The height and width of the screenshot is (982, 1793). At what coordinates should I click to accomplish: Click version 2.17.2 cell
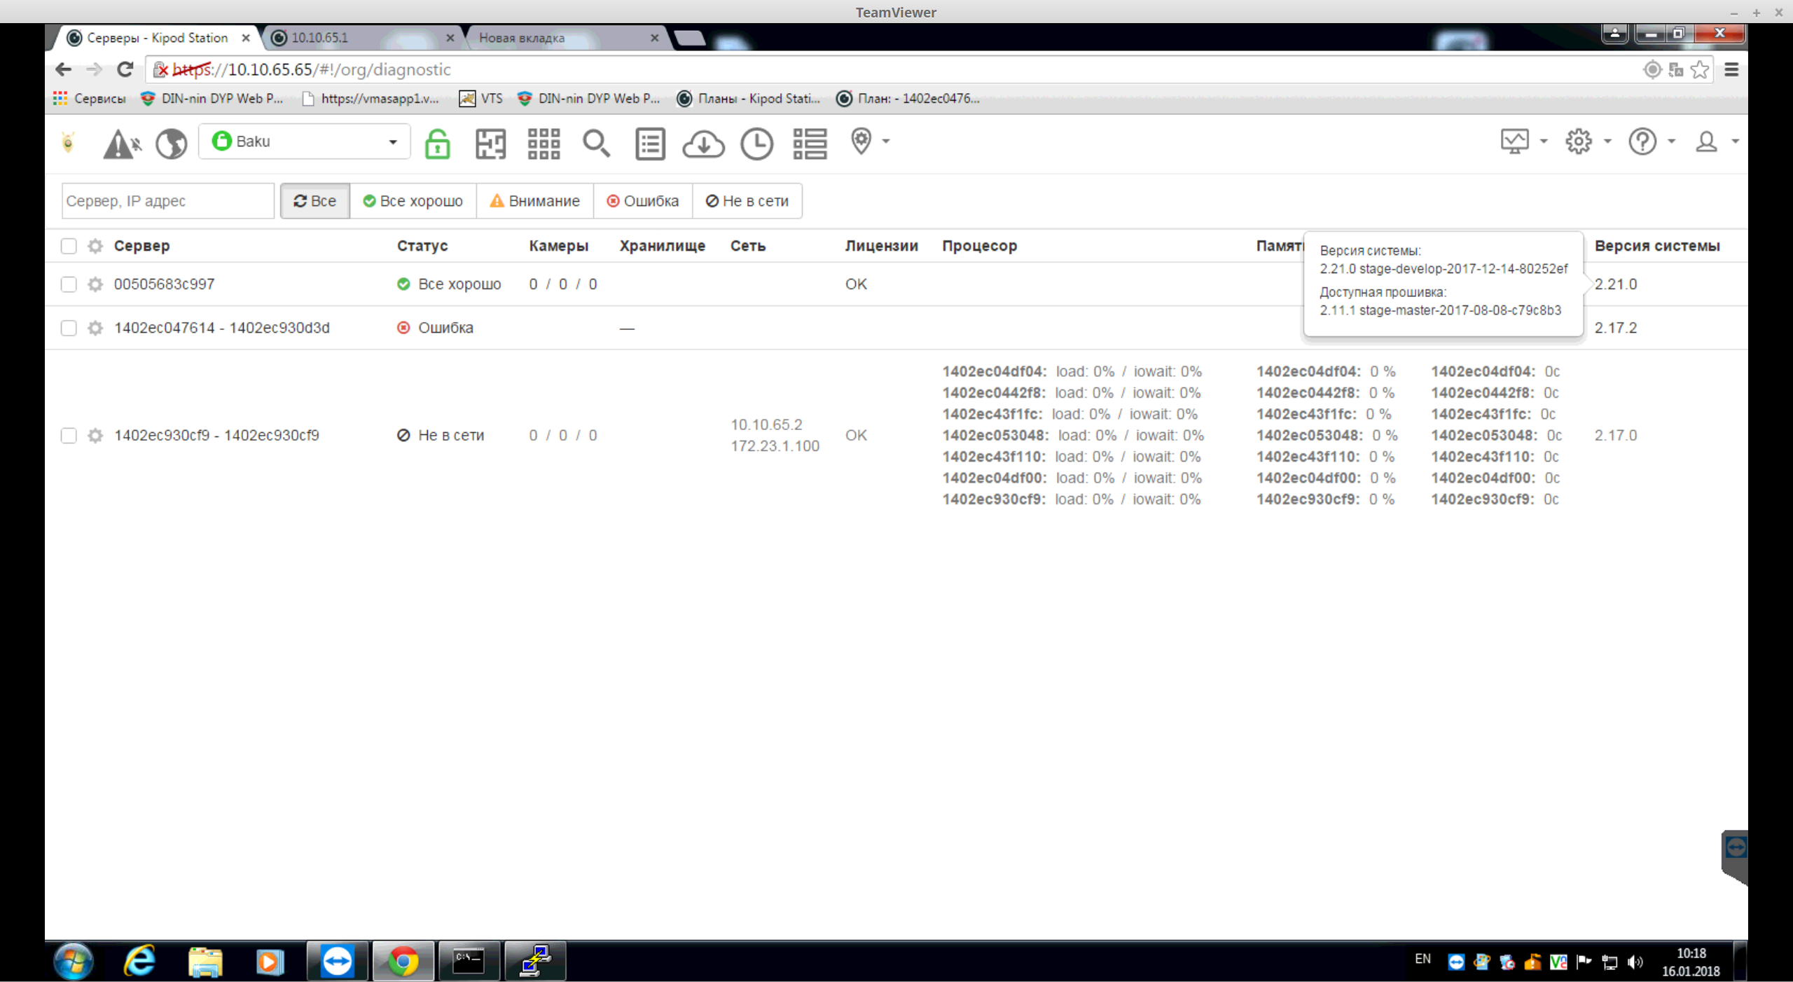pyautogui.click(x=1615, y=328)
